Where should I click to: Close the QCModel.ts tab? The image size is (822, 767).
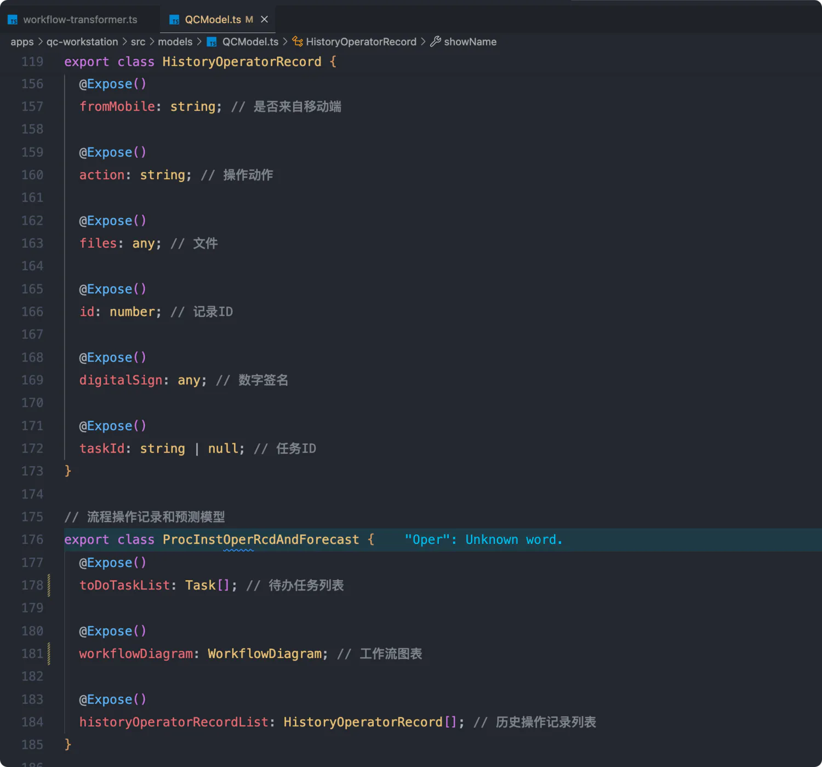tap(264, 20)
